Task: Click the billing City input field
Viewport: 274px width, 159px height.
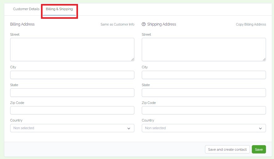Action: 72,75
